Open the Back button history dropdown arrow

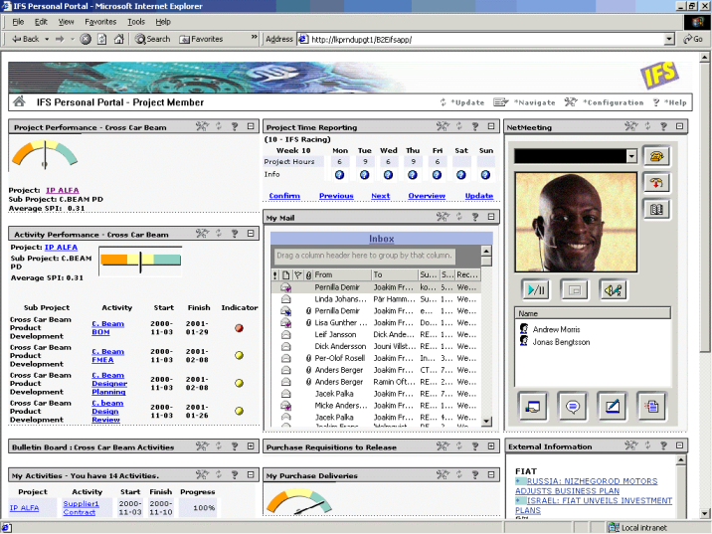click(47, 39)
